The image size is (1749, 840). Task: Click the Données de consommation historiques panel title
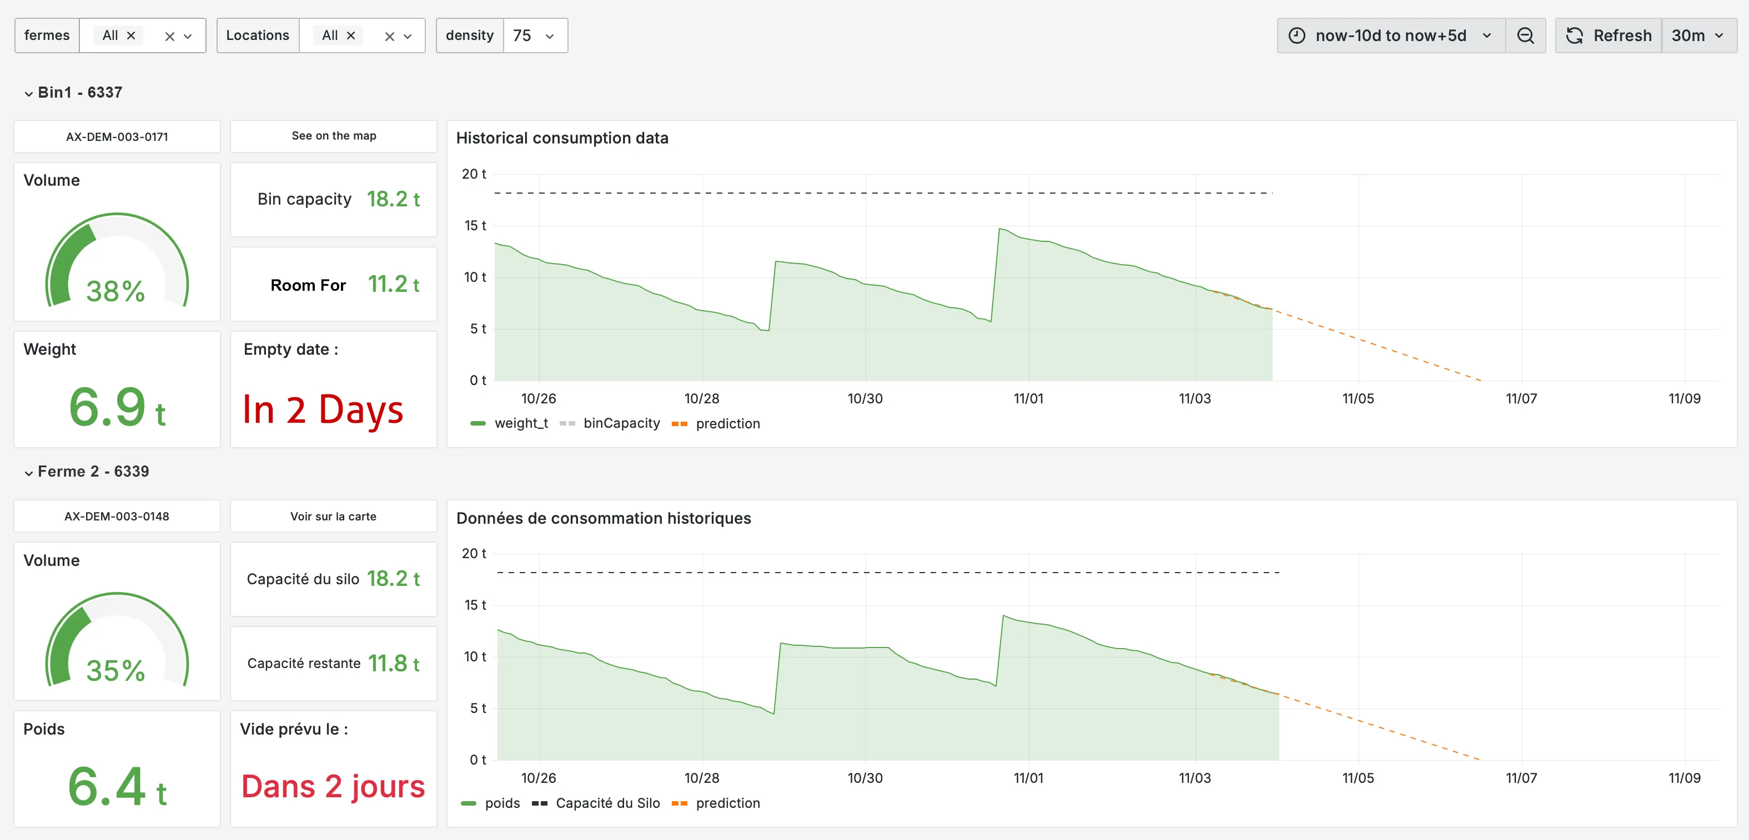(604, 518)
